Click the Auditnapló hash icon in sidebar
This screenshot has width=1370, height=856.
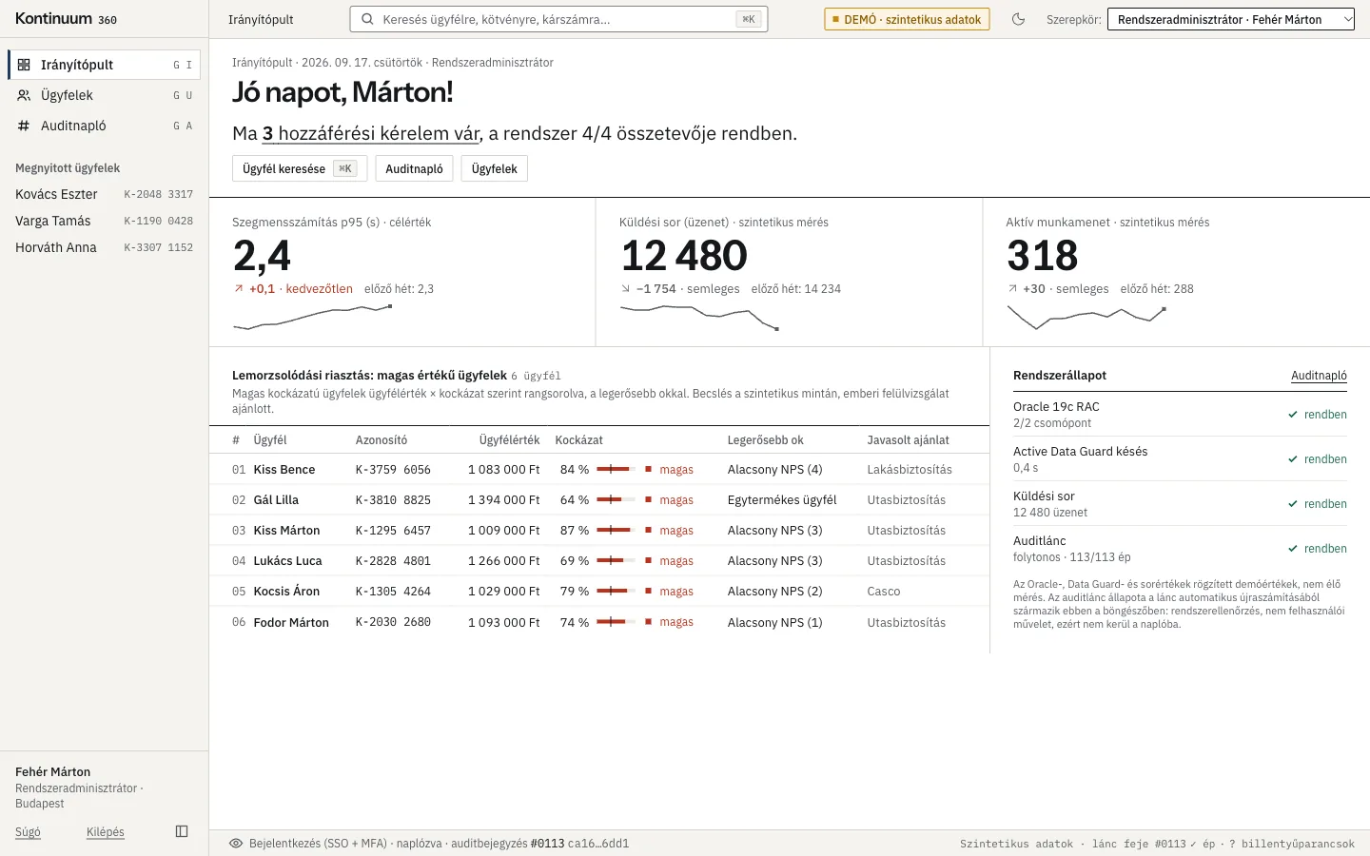(x=24, y=126)
